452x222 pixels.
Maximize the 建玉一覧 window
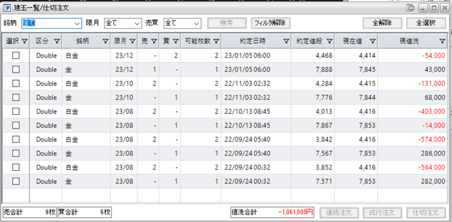(433, 8)
